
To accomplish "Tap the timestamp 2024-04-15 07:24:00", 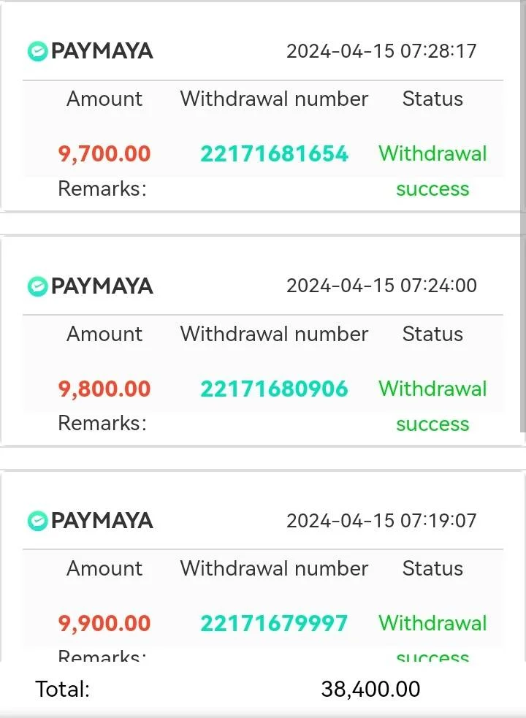I will coord(381,286).
